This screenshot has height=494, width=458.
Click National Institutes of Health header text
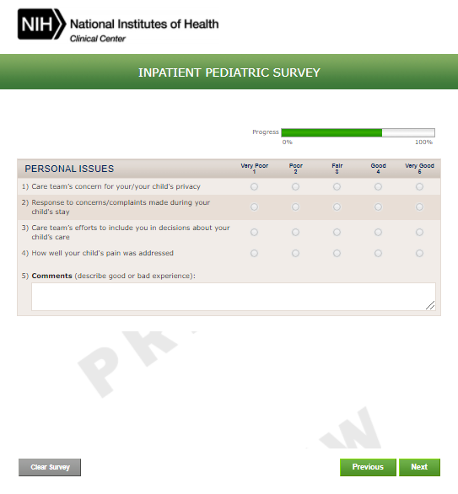click(x=144, y=24)
